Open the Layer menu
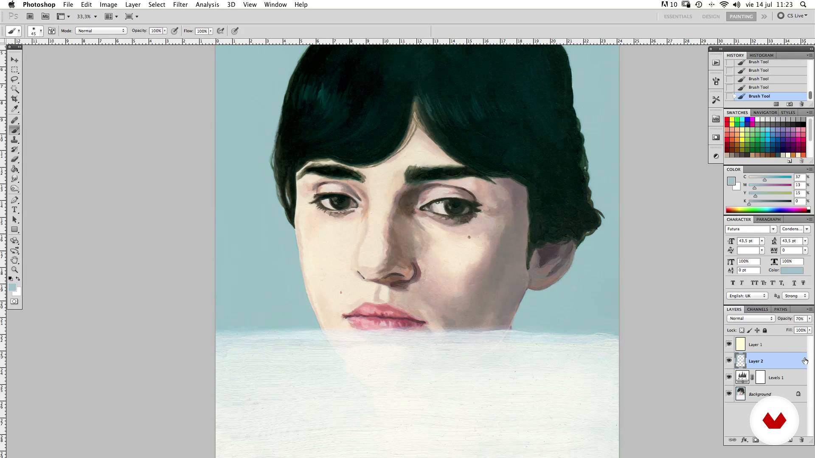This screenshot has height=458, width=815. coord(133,5)
